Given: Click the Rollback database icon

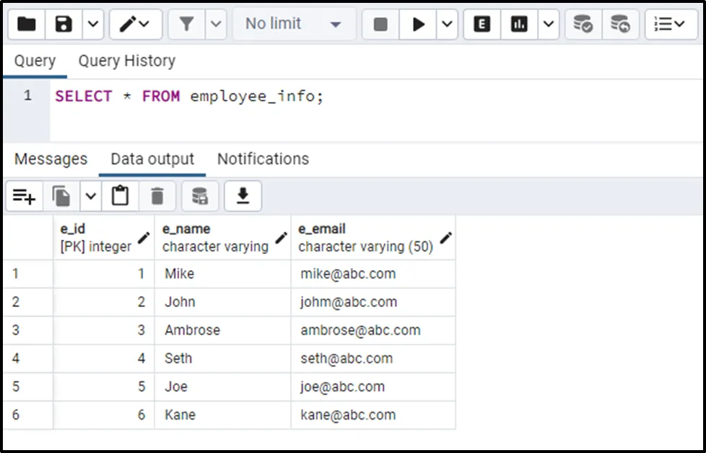Looking at the screenshot, I should click(620, 25).
